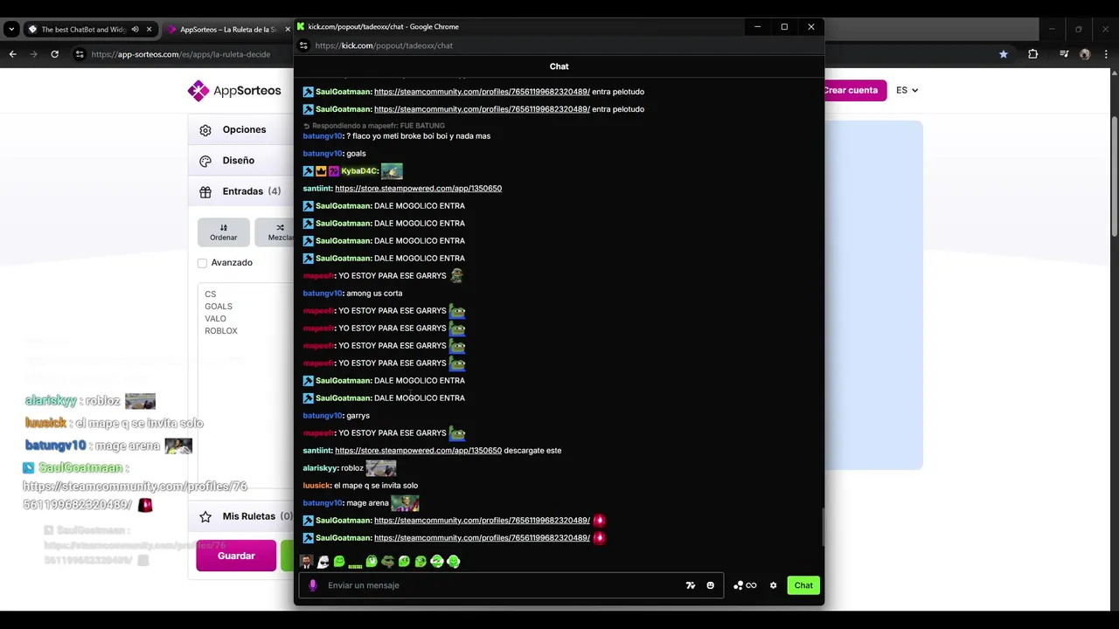This screenshot has height=629, width=1119.
Task: Enable the Avanzado checkbox
Action: tap(202, 263)
